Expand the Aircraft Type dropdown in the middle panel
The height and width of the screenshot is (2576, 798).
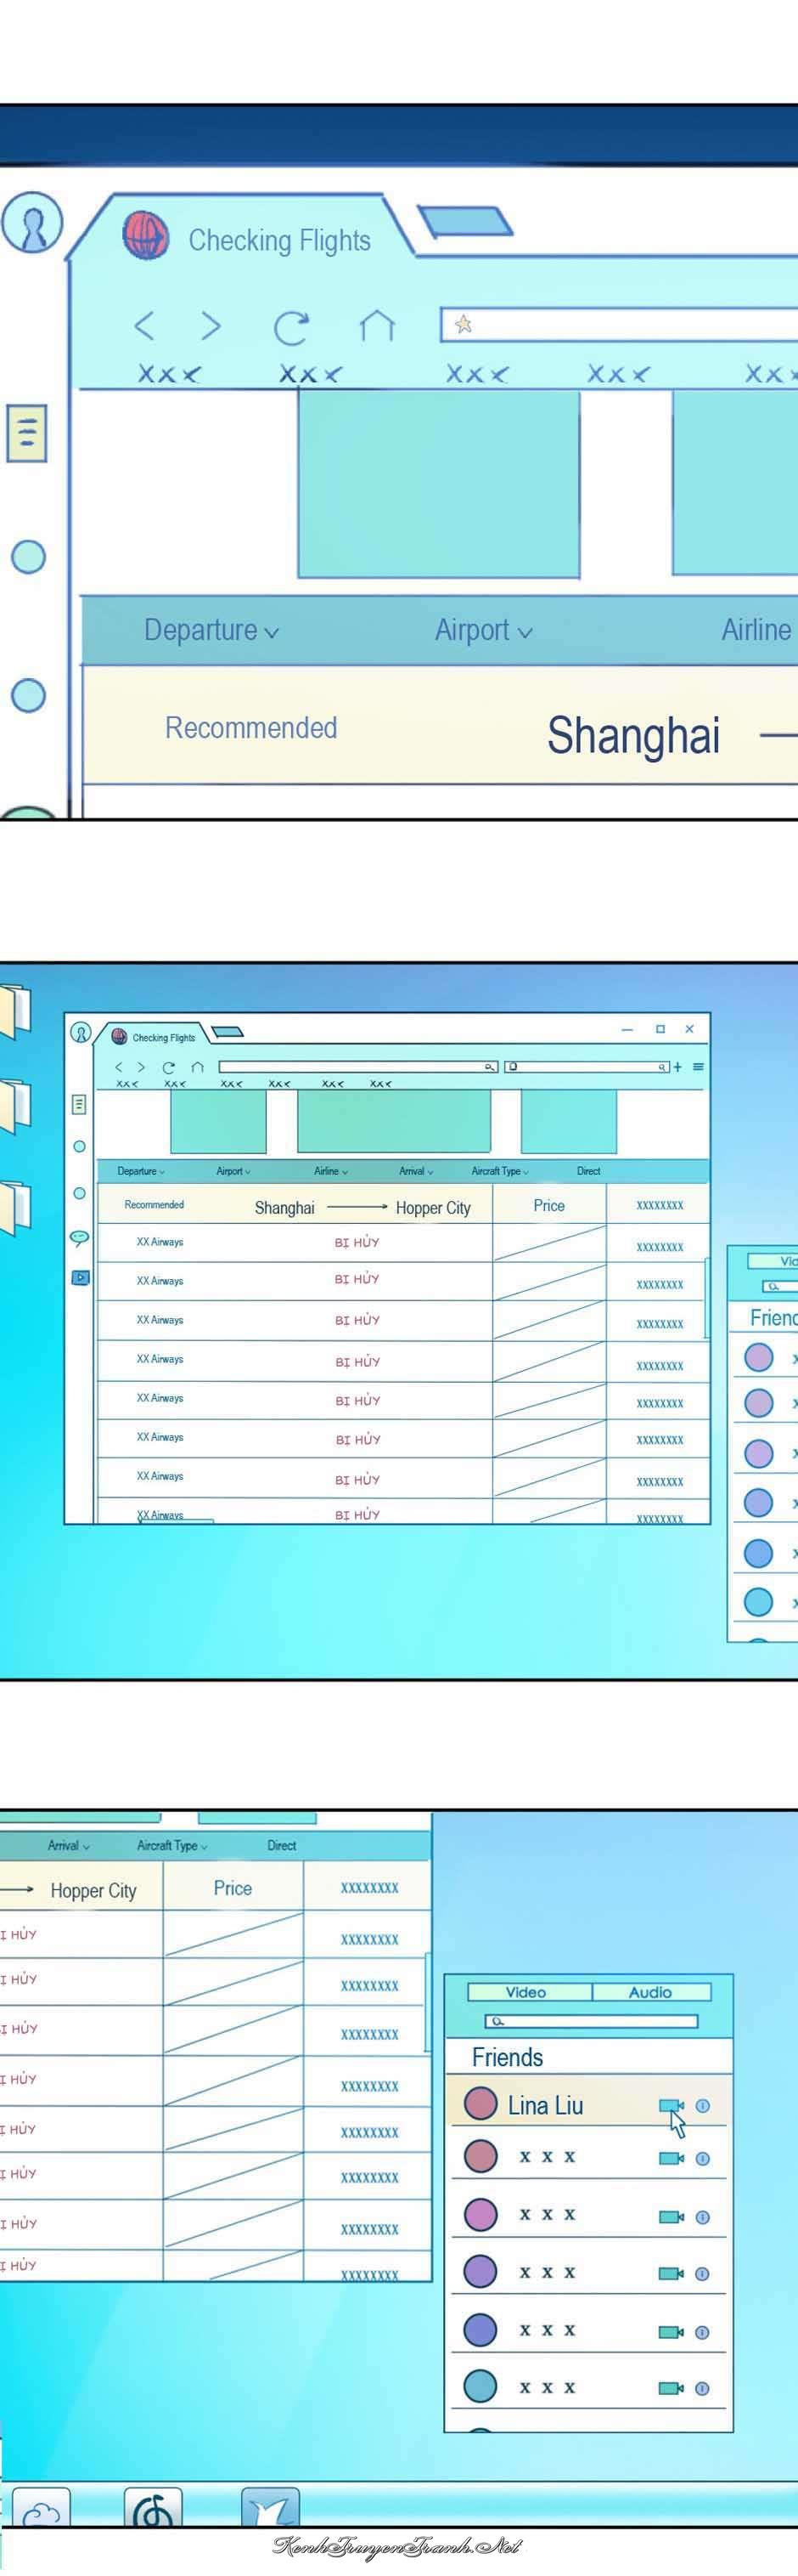500,1171
